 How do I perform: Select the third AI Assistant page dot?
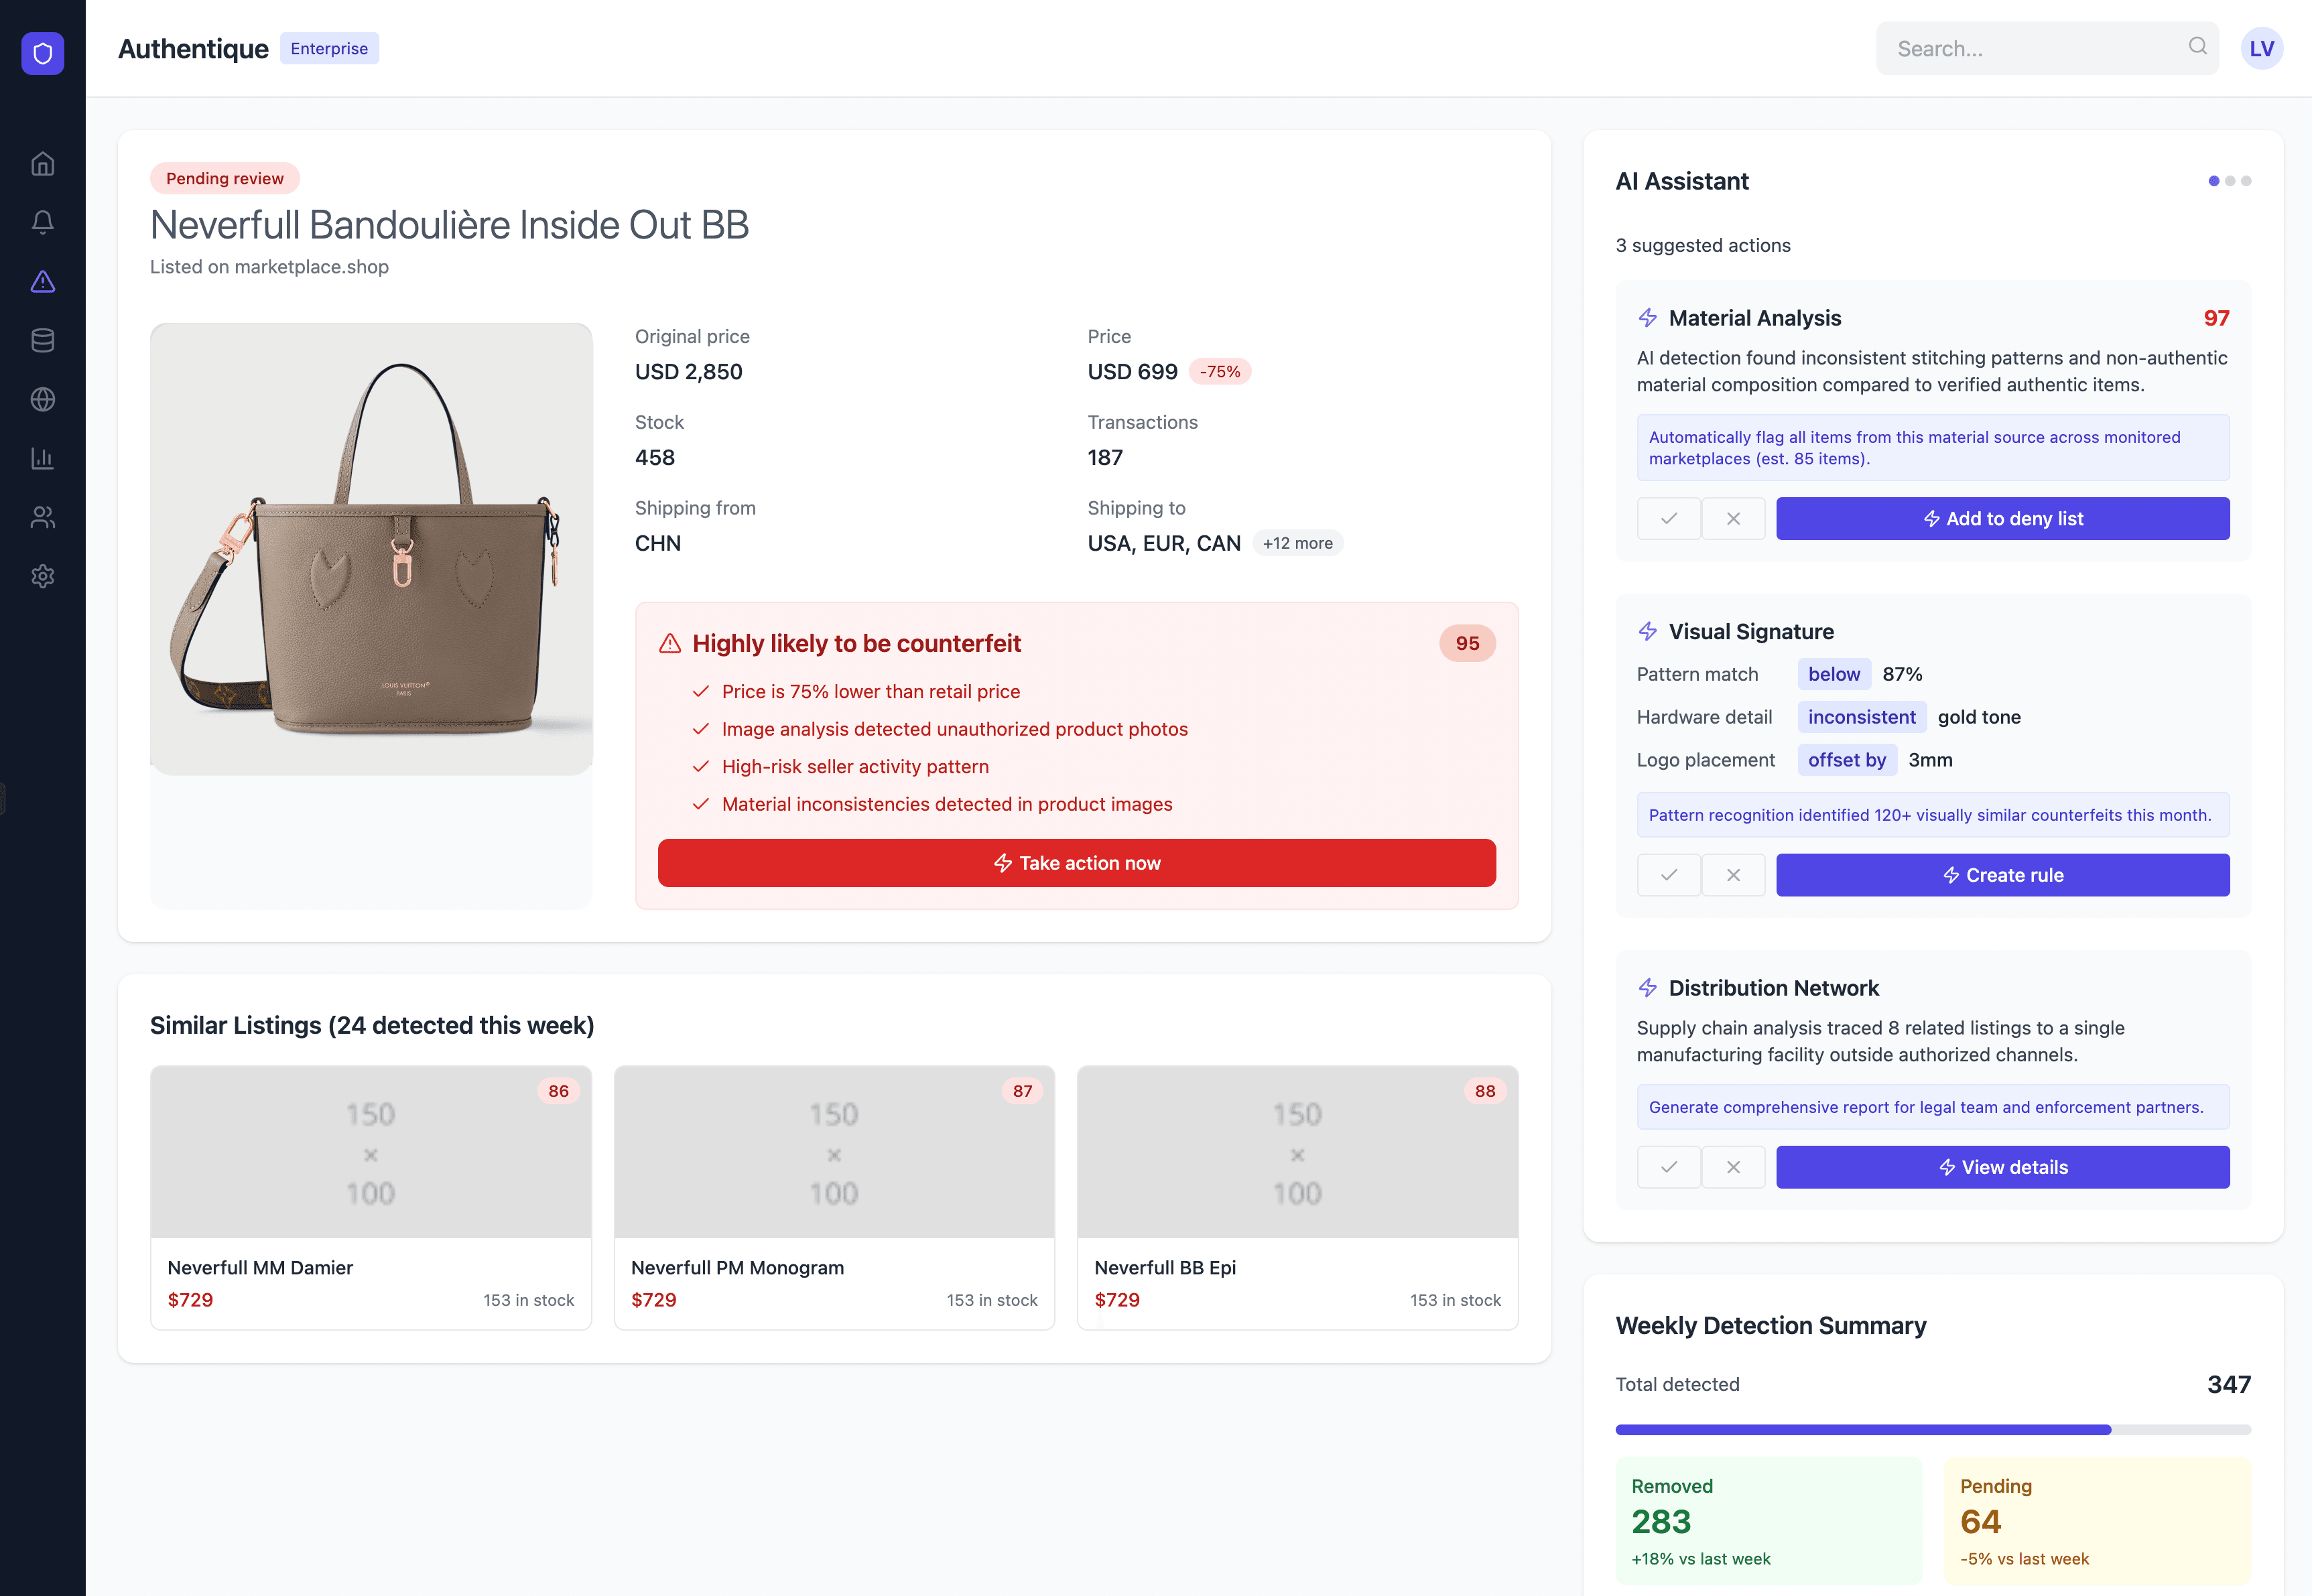pos(2246,181)
